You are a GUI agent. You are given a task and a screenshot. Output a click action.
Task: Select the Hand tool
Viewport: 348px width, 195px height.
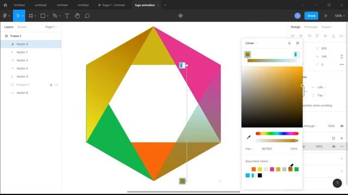click(x=77, y=16)
